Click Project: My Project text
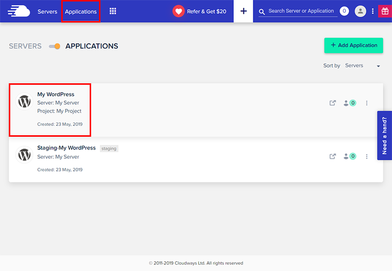 pos(59,111)
